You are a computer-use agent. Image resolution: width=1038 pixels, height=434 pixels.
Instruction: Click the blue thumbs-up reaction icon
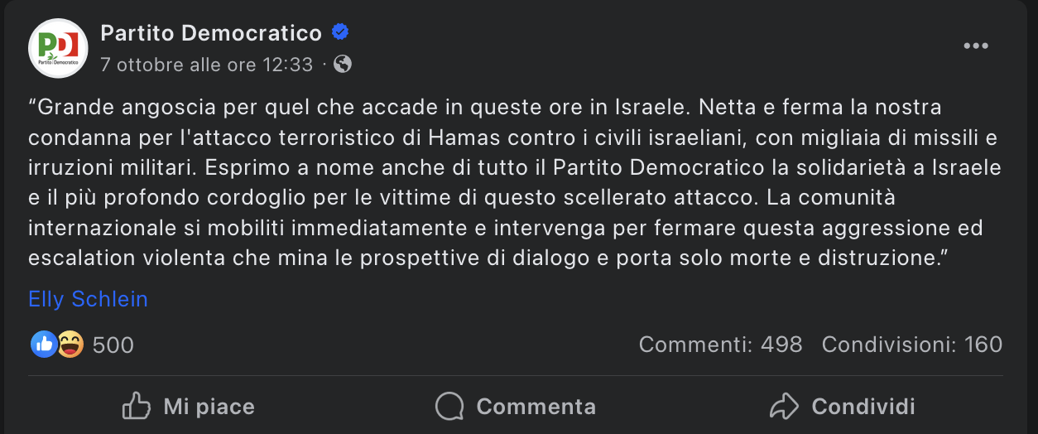coord(43,345)
